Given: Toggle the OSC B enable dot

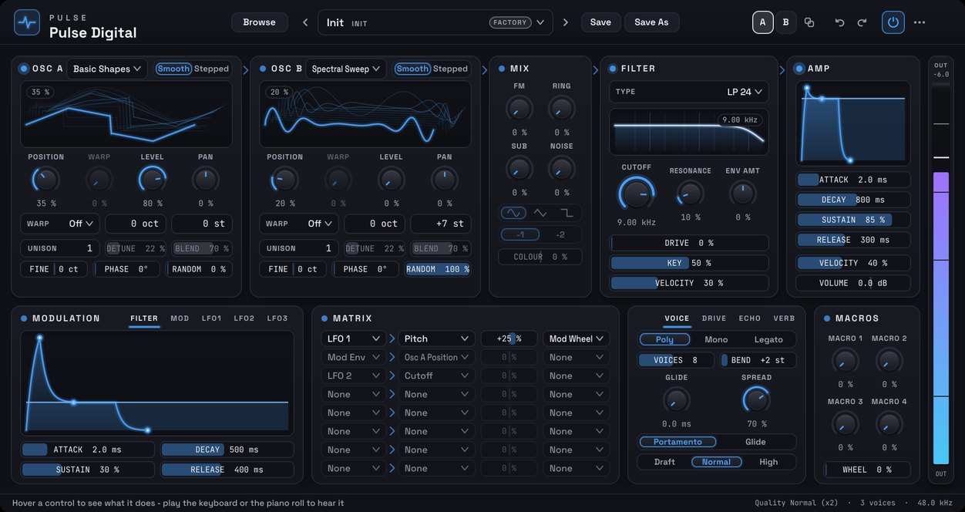Looking at the screenshot, I should (263, 69).
